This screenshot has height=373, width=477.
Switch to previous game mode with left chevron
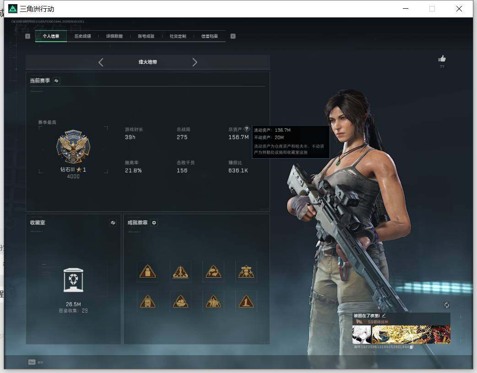(x=101, y=62)
